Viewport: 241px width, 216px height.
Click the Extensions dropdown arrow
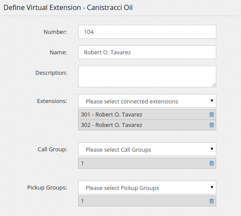click(x=212, y=101)
